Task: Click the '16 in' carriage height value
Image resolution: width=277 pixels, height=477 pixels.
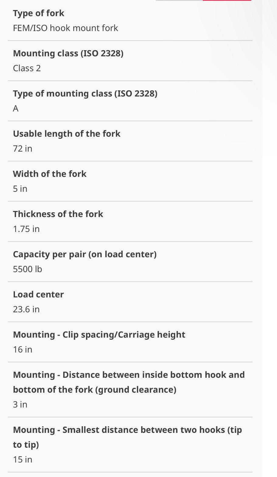Action: coord(23,349)
